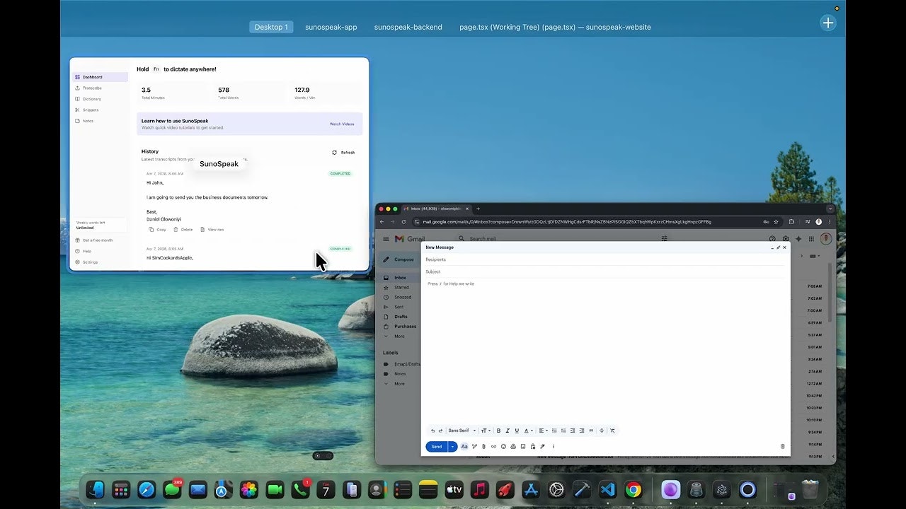
Task: Discard draft using trash icon
Action: tap(782, 446)
